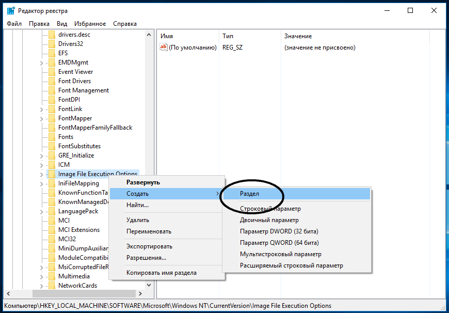Select the KnownManagedD... tree key
The height and width of the screenshot is (313, 449).
pos(83,202)
